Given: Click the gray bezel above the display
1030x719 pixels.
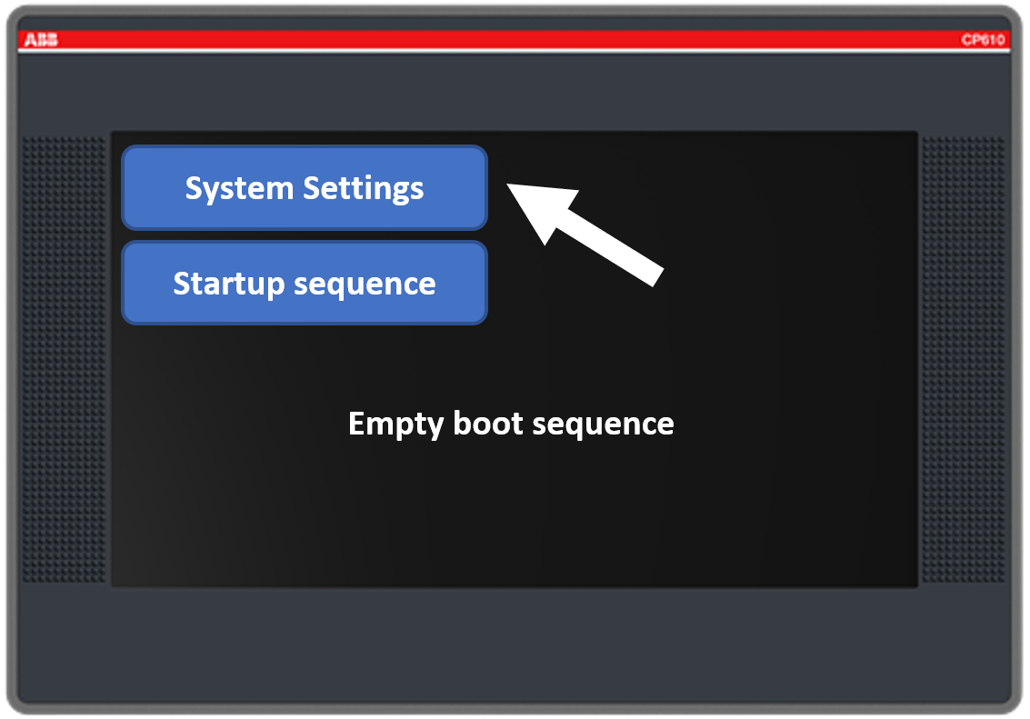Looking at the screenshot, I should tap(515, 91).
